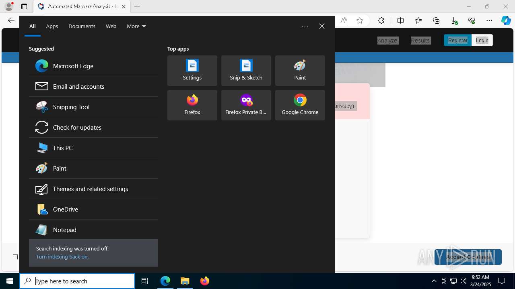Click Firefox icon on the taskbar
Image resolution: width=515 pixels, height=289 pixels.
click(x=205, y=281)
